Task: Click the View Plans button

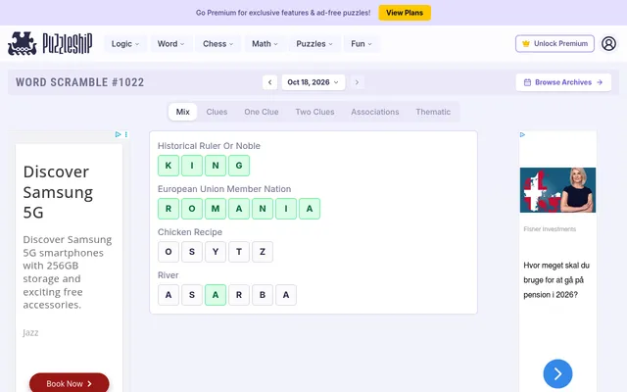Action: (x=405, y=13)
